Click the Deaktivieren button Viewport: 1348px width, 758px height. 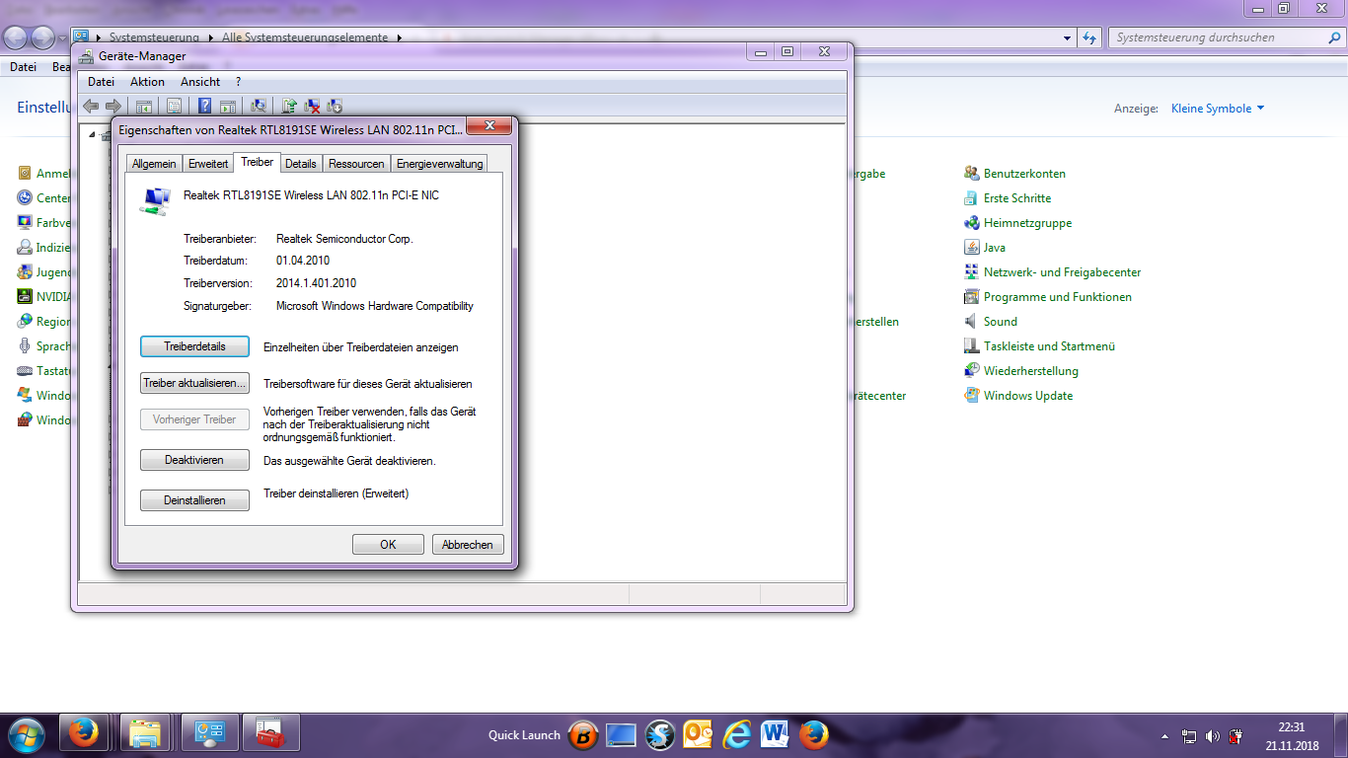click(x=194, y=460)
